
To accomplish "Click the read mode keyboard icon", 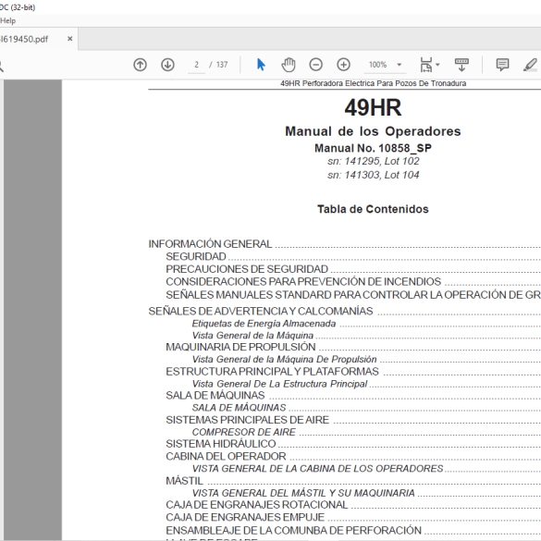I will (x=461, y=65).
